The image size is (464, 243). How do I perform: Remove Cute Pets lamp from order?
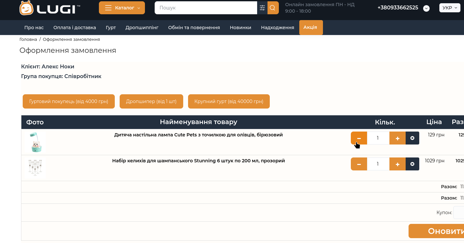click(412, 138)
